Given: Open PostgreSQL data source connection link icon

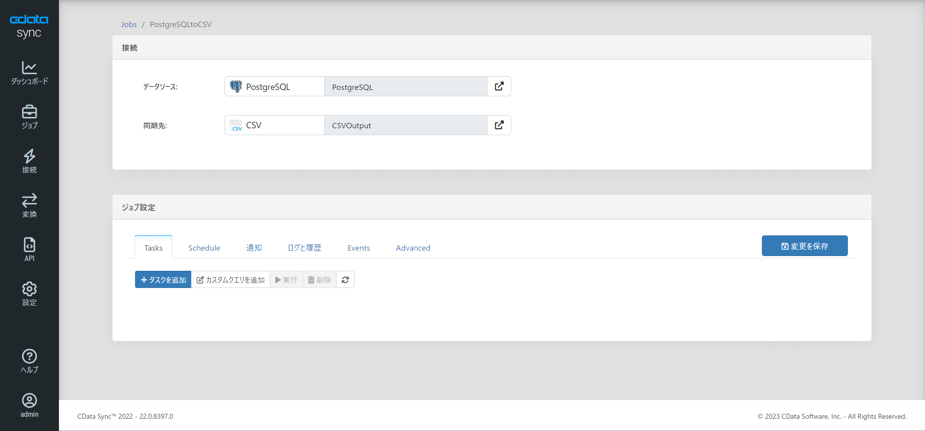Looking at the screenshot, I should point(499,86).
